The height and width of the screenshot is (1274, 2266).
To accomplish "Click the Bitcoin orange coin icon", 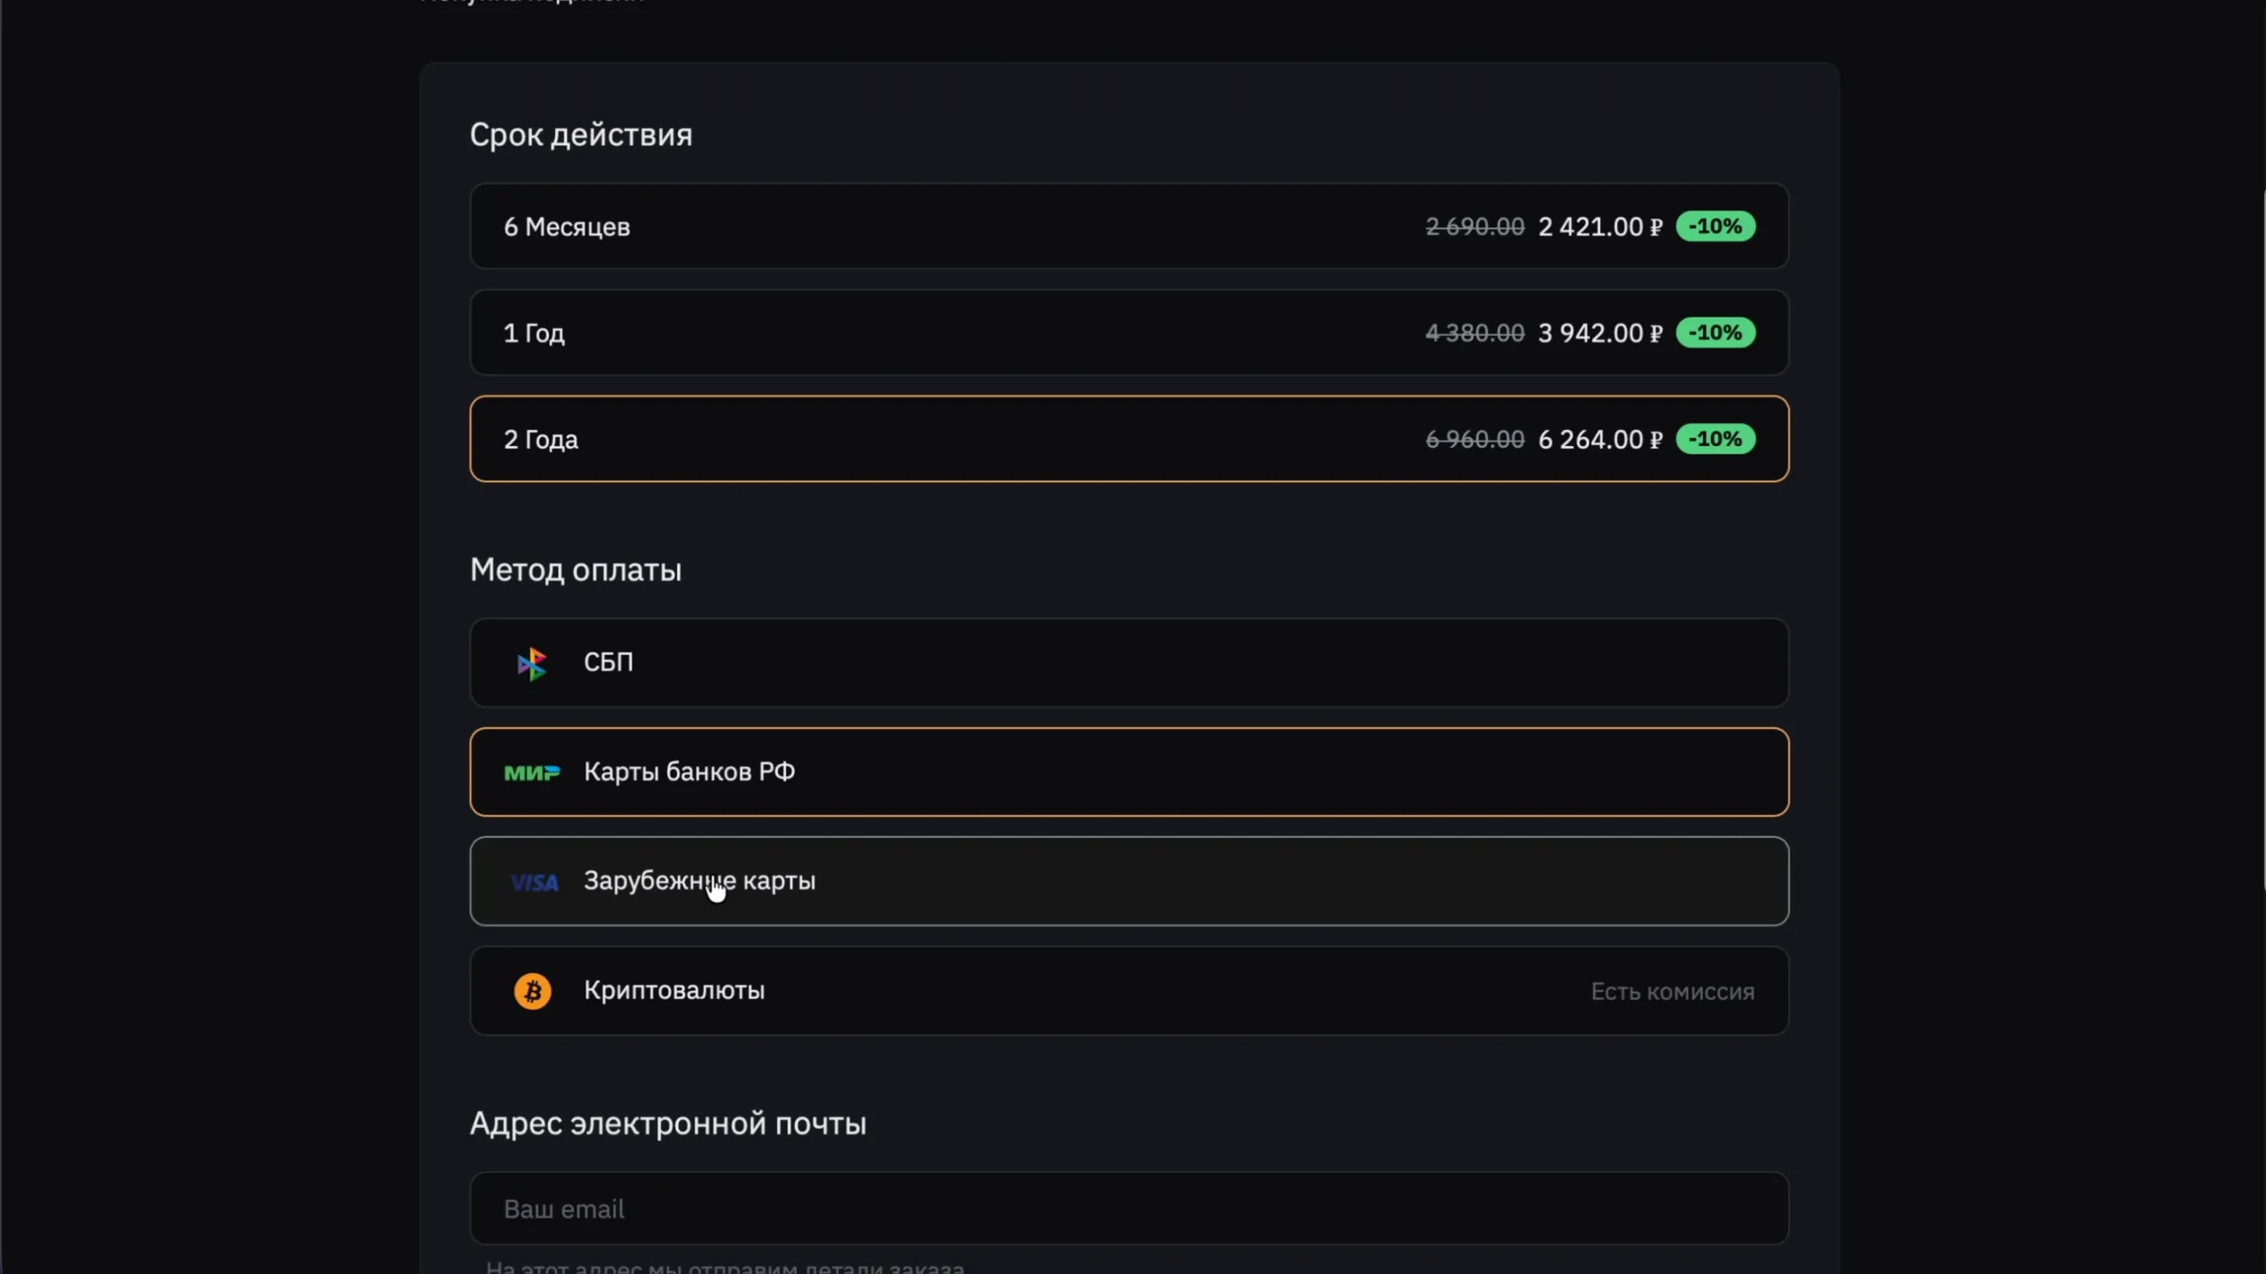I will (x=533, y=991).
